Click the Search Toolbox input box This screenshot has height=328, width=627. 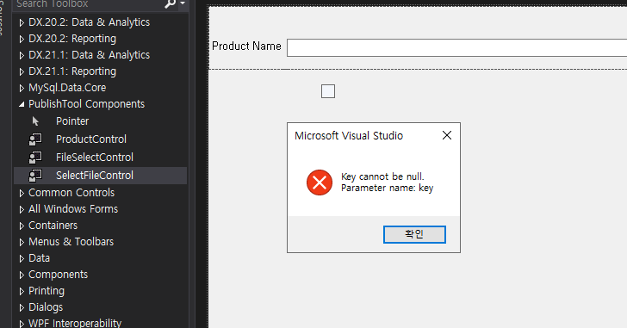point(88,4)
